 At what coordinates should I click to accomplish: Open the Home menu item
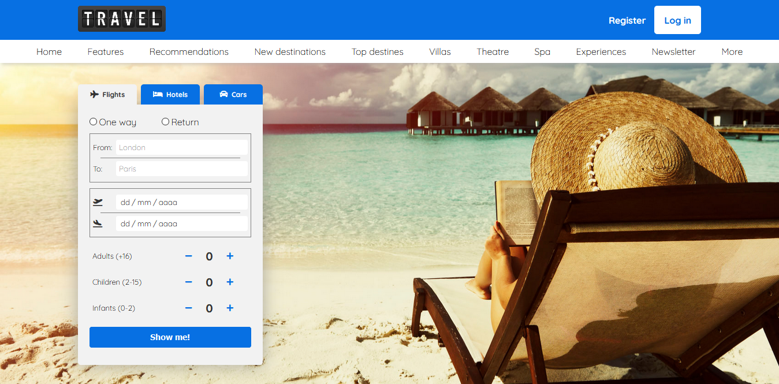49,51
